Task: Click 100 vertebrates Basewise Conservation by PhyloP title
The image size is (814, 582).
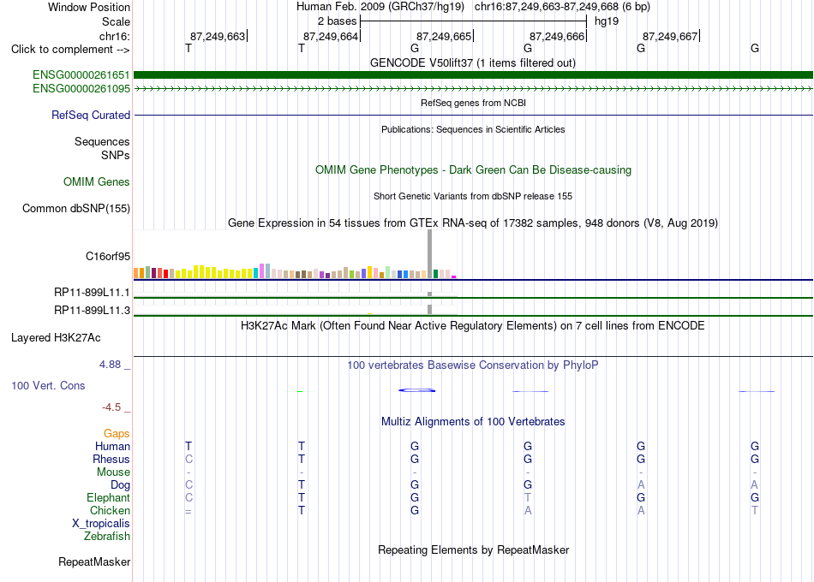Action: point(473,365)
